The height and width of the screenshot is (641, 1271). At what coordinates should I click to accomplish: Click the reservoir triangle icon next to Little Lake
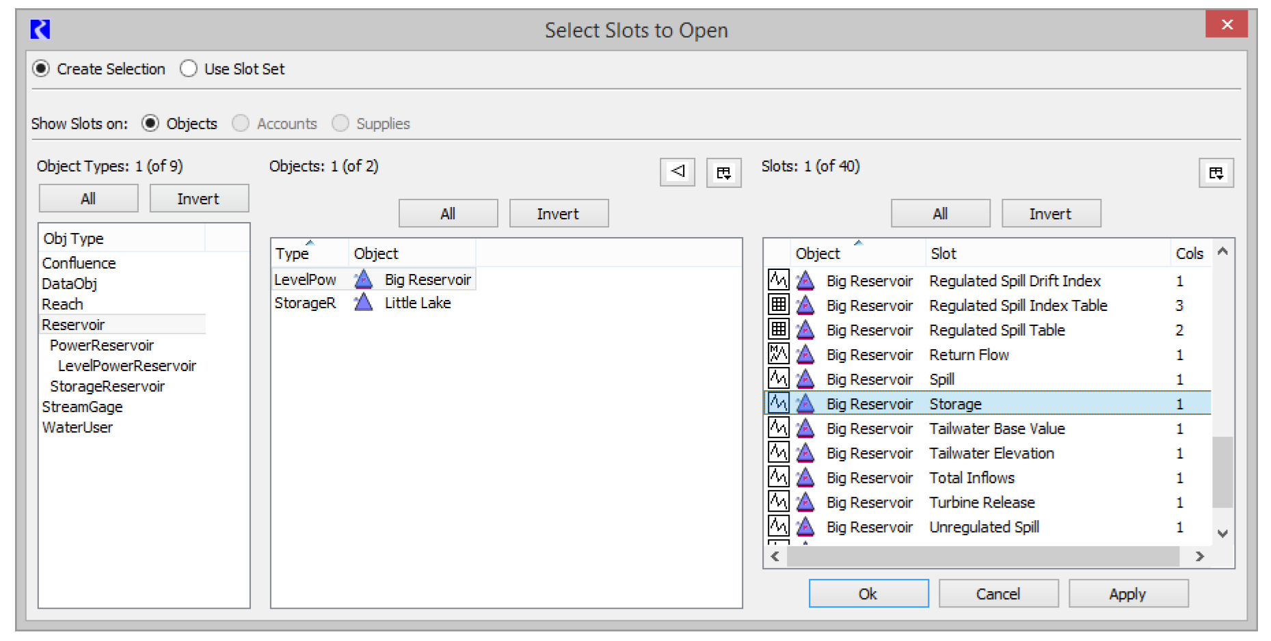(x=363, y=303)
